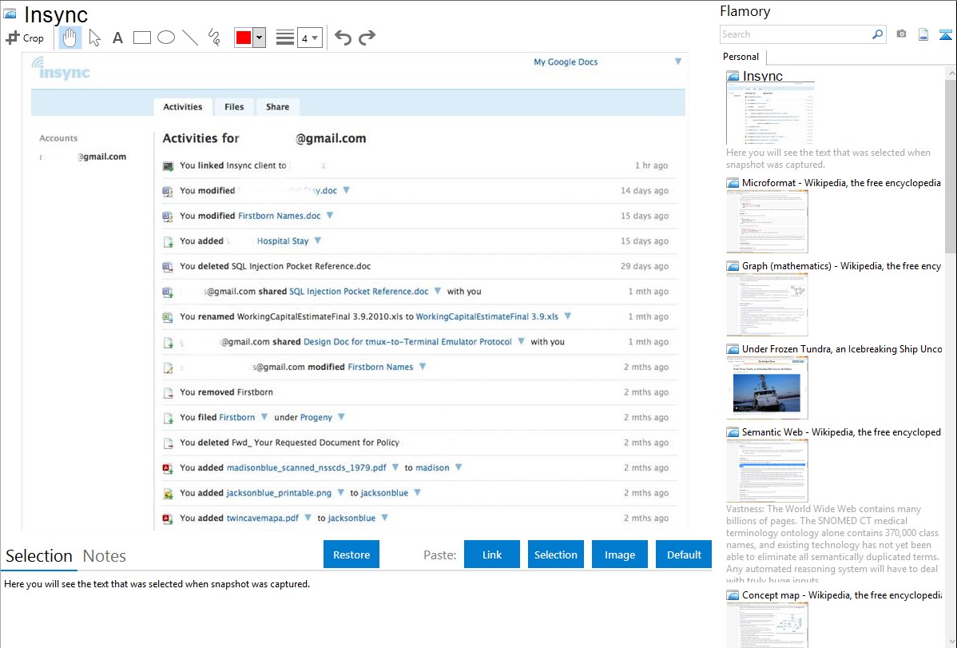Pick the rectangle drawing tool
Screen dimensions: 957x648
click(x=141, y=38)
